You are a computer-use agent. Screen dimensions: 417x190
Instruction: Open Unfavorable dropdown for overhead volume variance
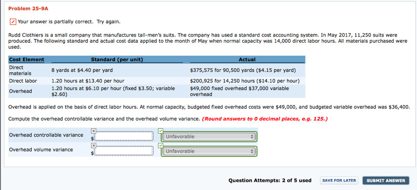[209, 151]
